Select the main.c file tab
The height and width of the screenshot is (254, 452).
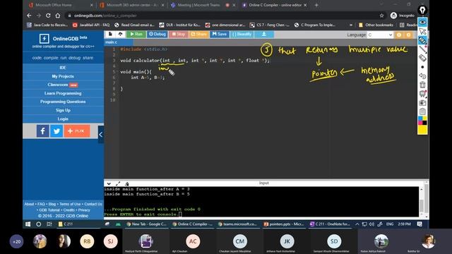point(112,42)
